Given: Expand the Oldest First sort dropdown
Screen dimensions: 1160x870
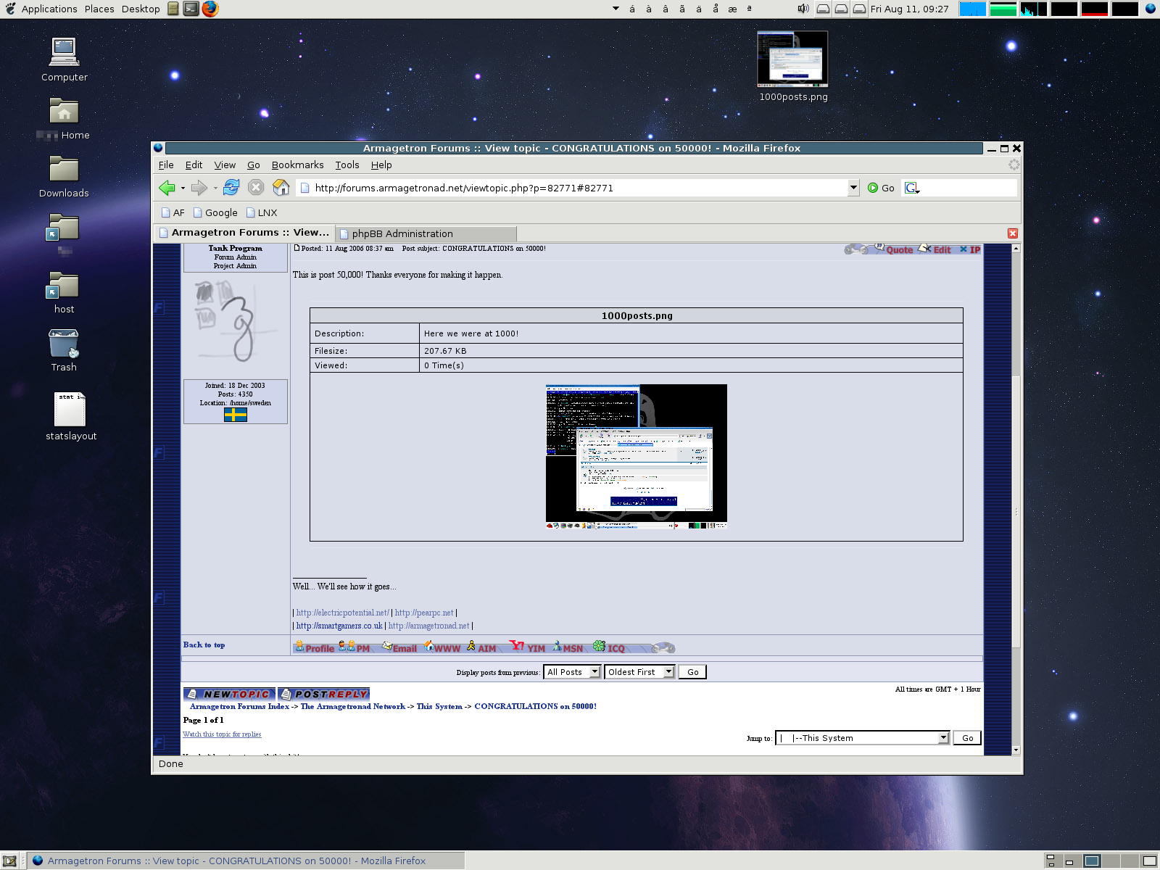Looking at the screenshot, I should (639, 672).
